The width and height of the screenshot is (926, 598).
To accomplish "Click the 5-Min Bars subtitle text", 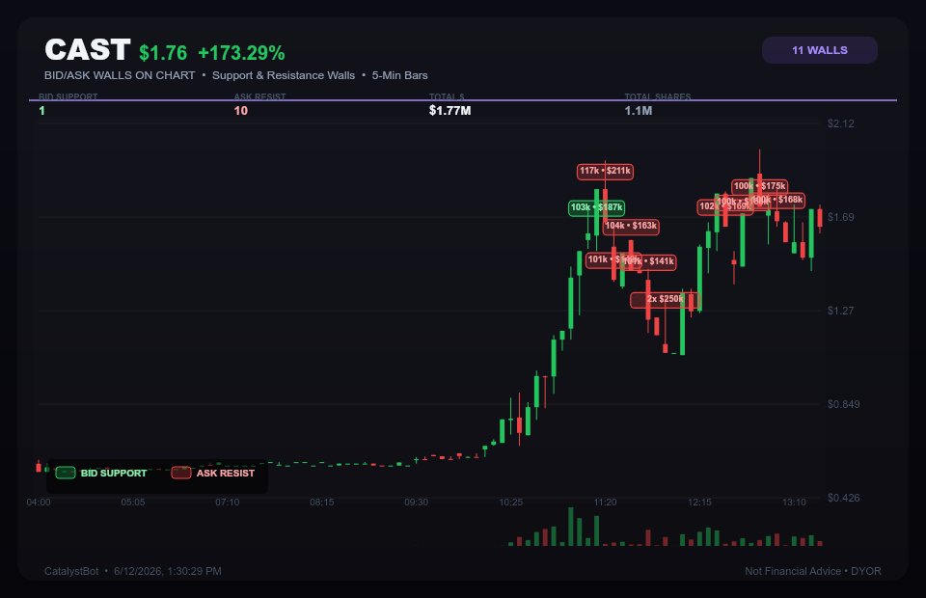I will click(399, 75).
